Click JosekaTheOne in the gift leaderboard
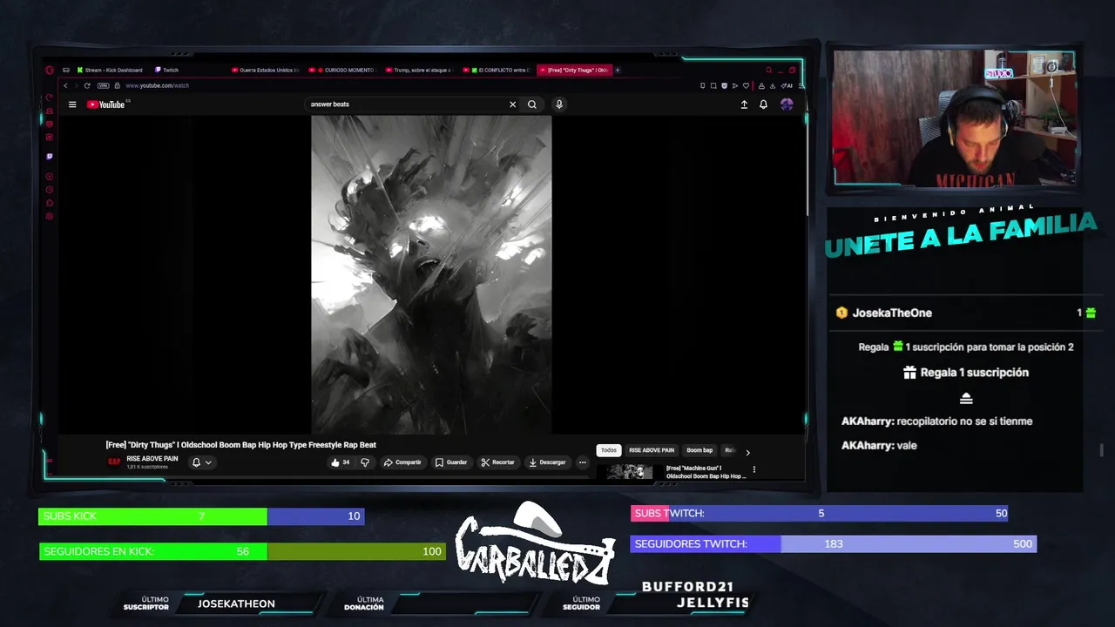This screenshot has height=627, width=1115. pyautogui.click(x=892, y=313)
